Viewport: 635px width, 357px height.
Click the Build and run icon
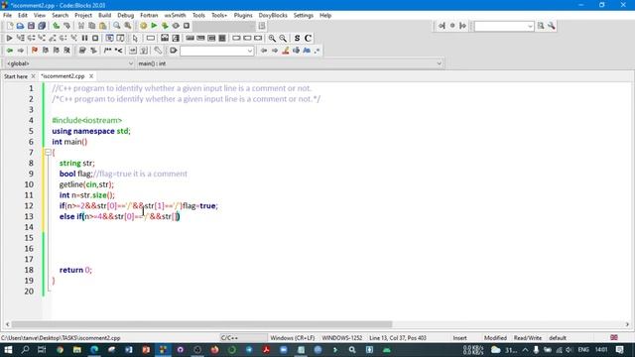[165, 26]
